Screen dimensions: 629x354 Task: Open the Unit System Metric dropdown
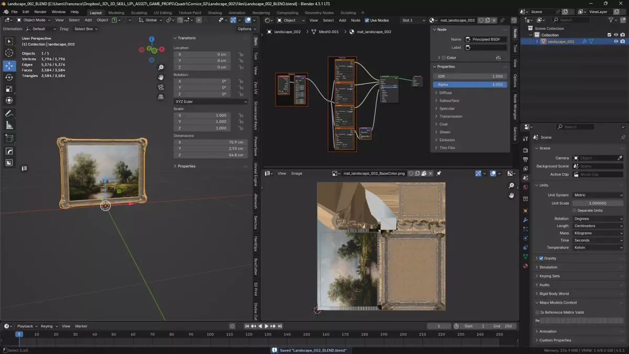598,195
